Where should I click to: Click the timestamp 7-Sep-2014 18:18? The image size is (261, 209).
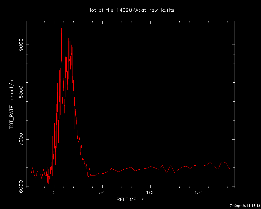245,206
